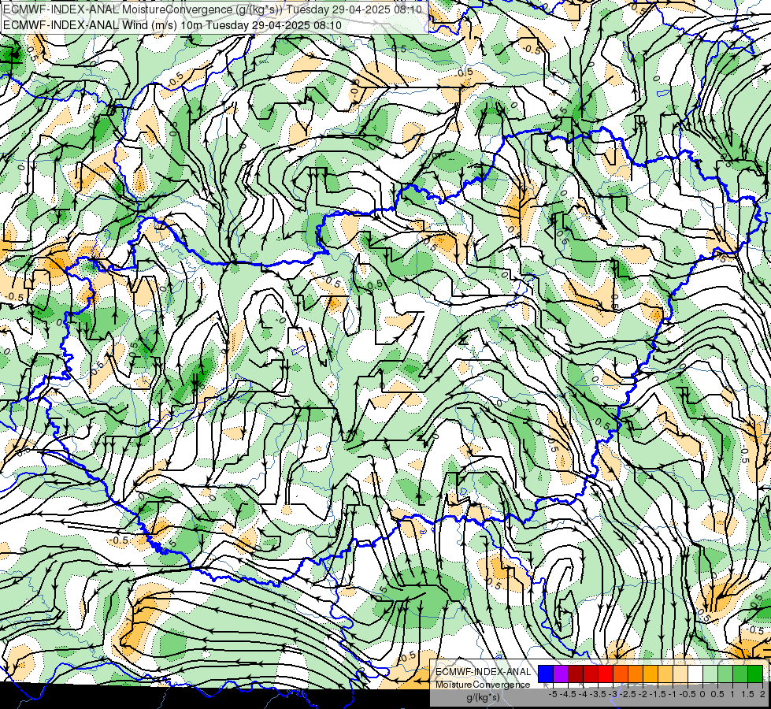771x709 pixels.
Task: Click the light orange swatch between -1 and -0.5
Action: tap(665, 674)
